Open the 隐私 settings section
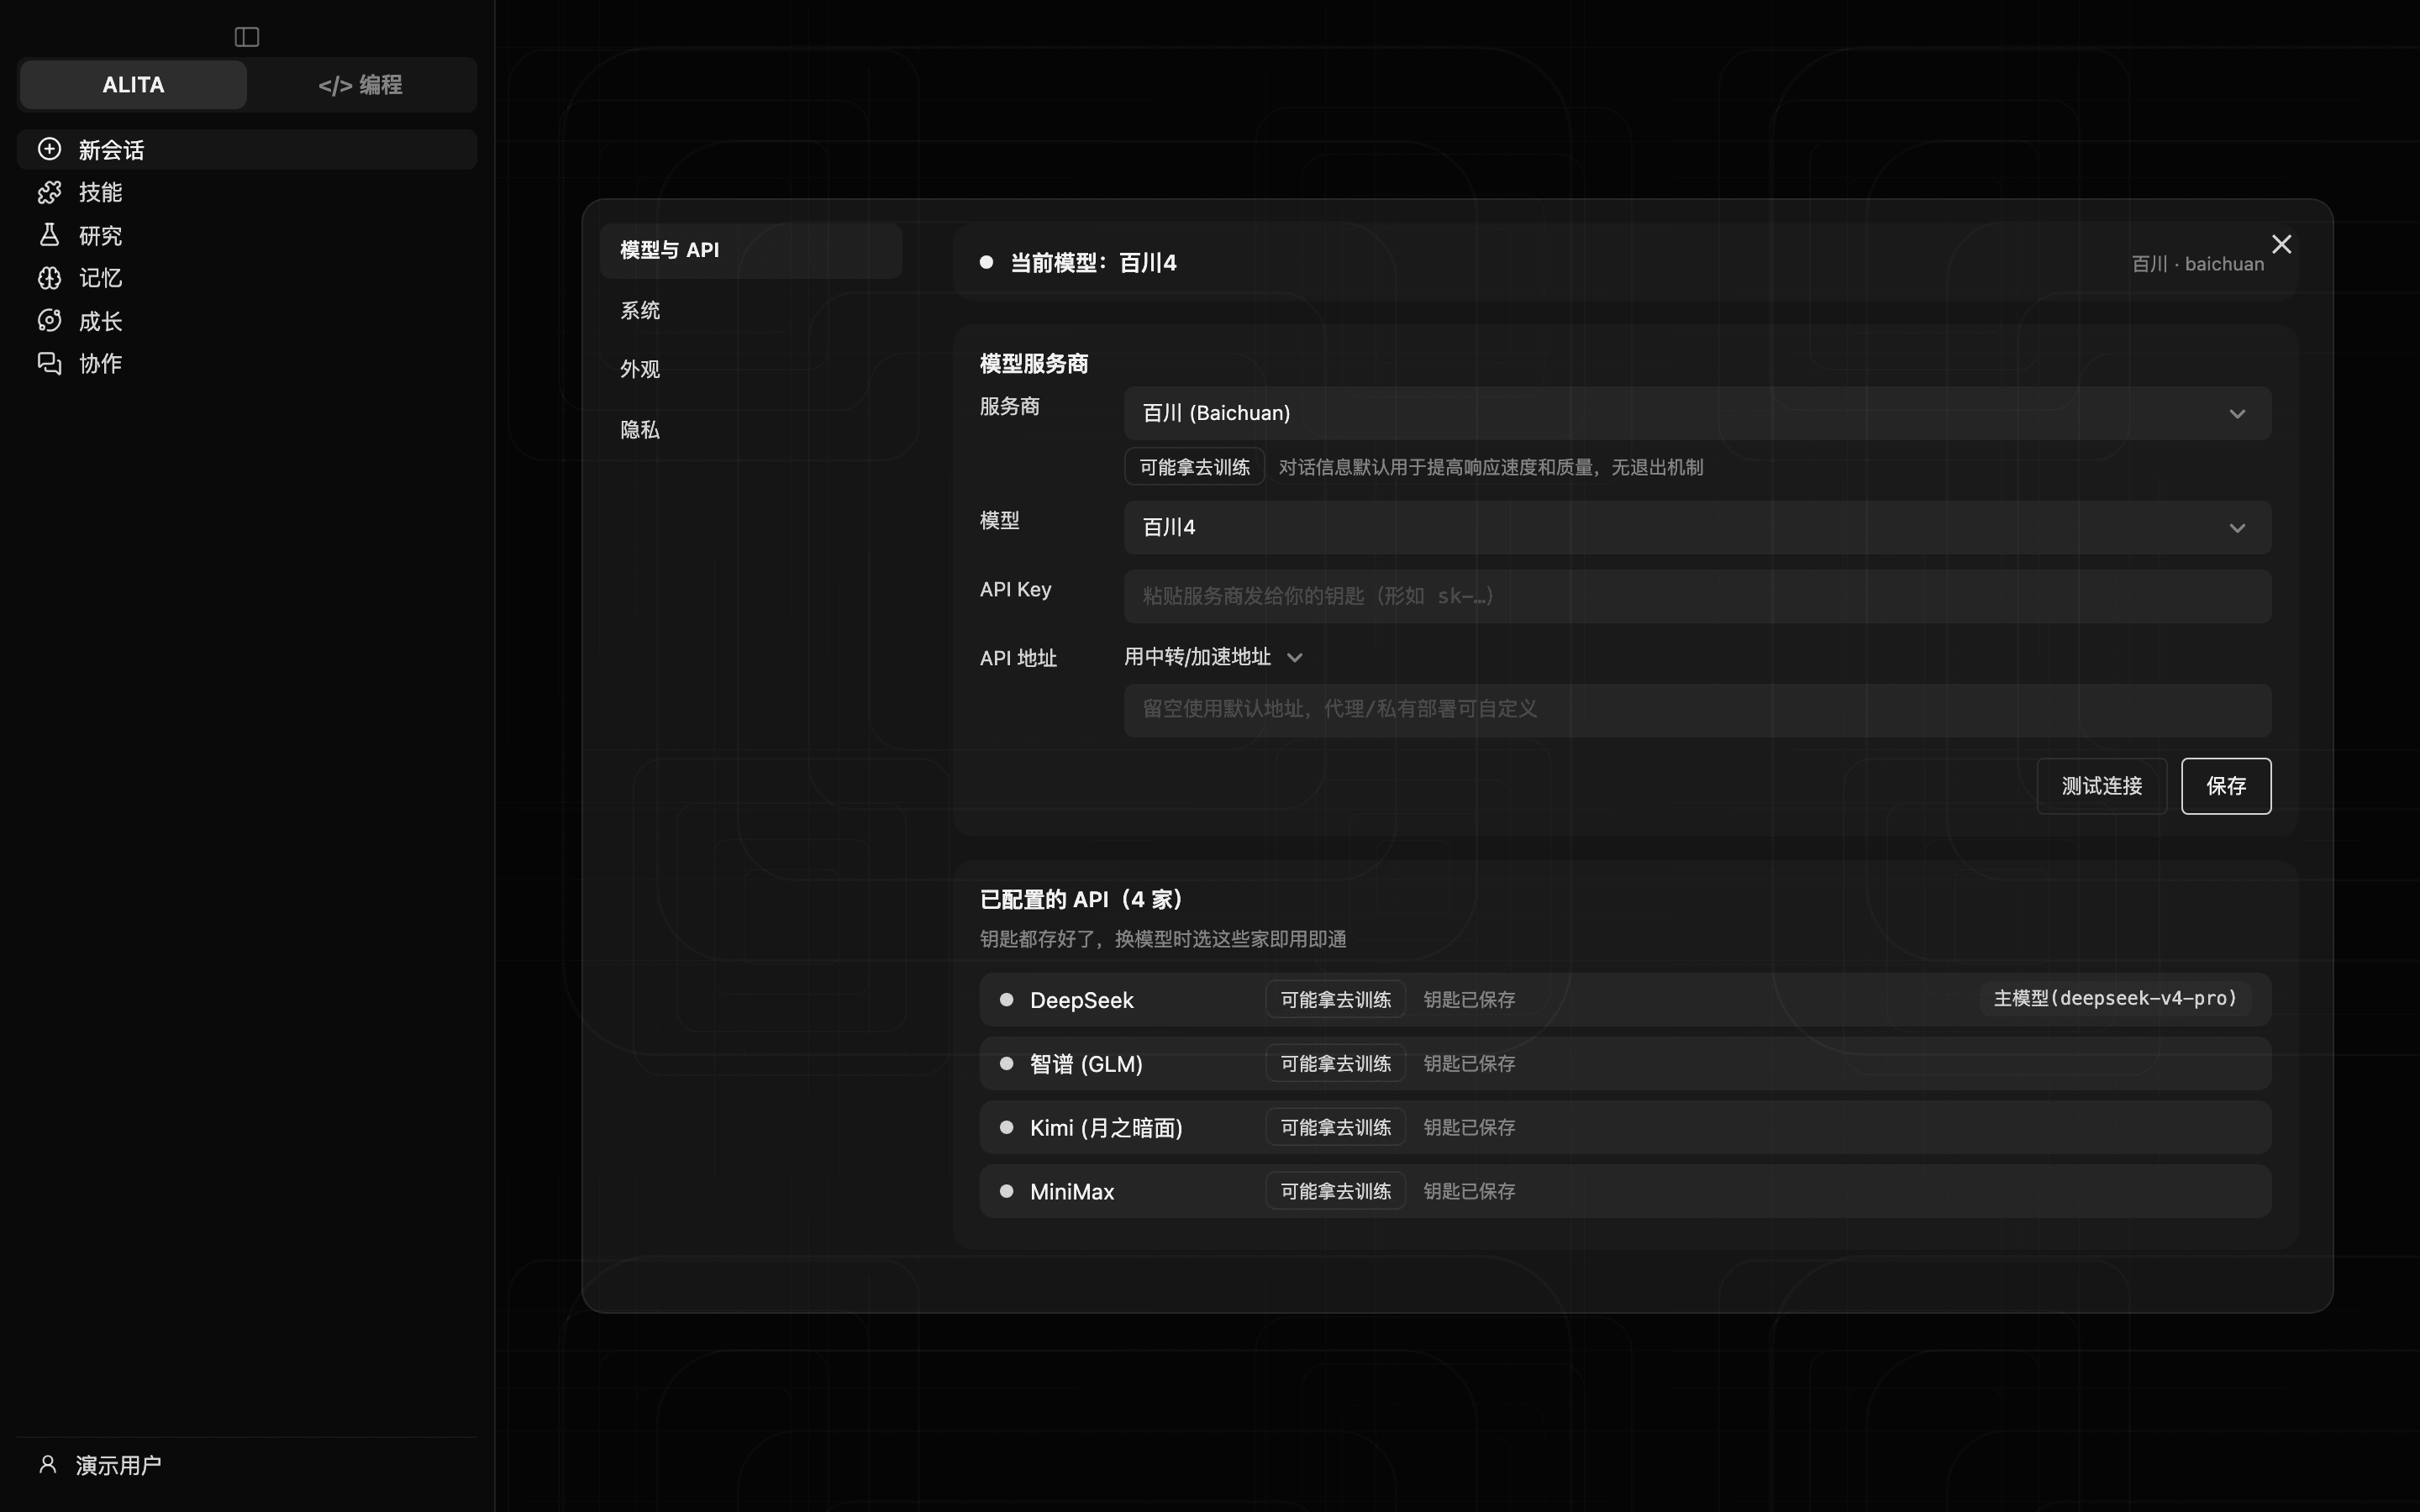The width and height of the screenshot is (2420, 1512). pyautogui.click(x=751, y=430)
